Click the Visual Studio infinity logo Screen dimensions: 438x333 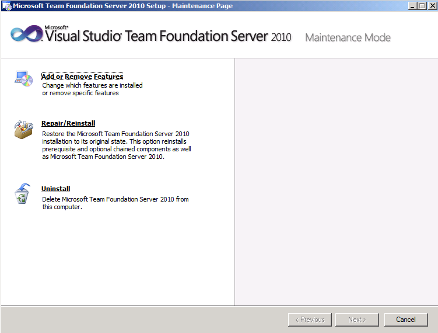[27, 34]
